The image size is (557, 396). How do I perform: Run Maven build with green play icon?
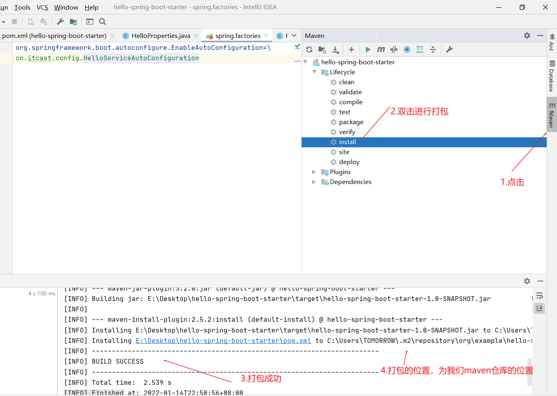pos(368,49)
